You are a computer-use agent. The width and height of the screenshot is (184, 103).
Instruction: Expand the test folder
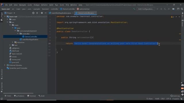(10, 45)
